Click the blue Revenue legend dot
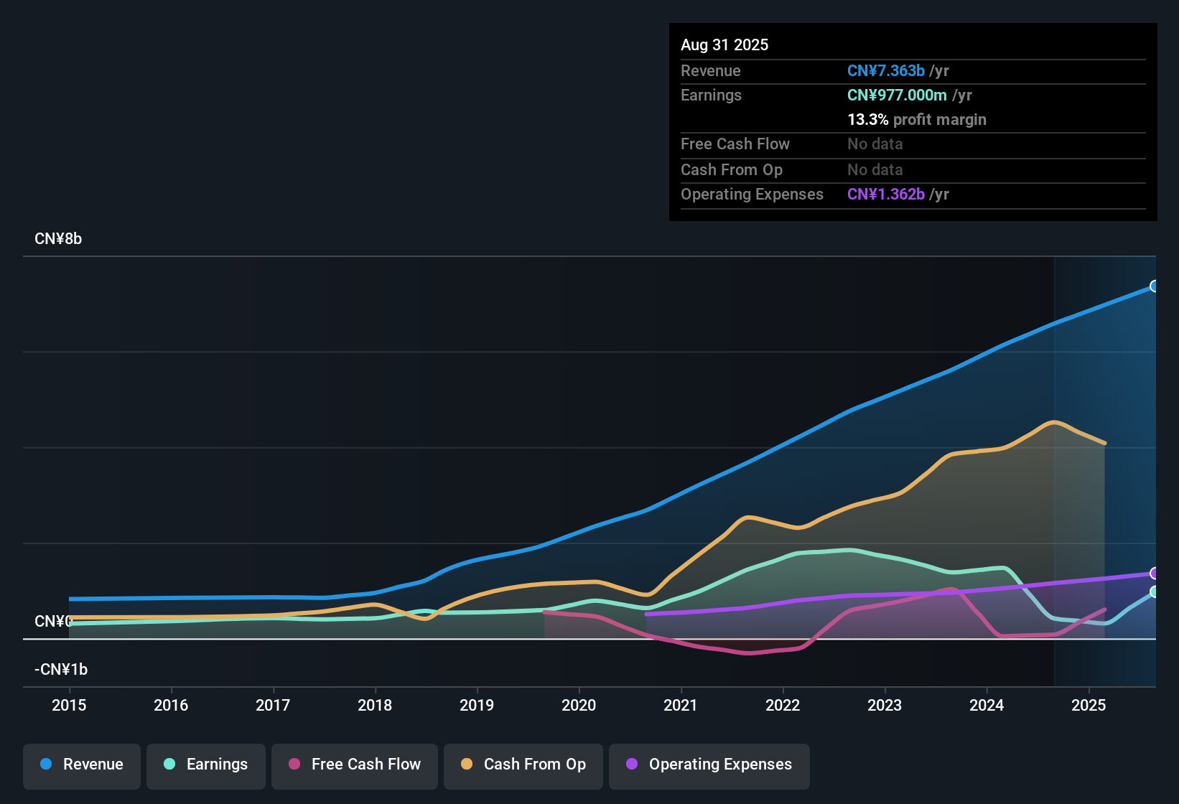This screenshot has height=804, width=1179. click(45, 765)
